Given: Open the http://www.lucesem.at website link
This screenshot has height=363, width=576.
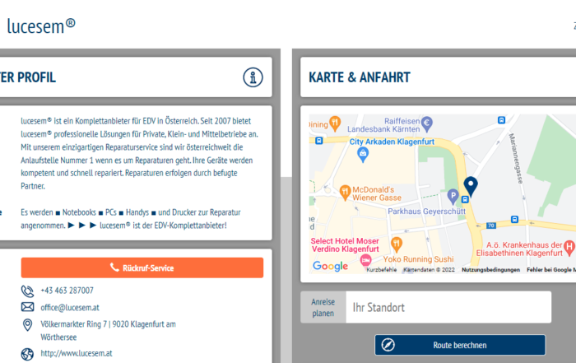Looking at the screenshot, I should click(76, 354).
